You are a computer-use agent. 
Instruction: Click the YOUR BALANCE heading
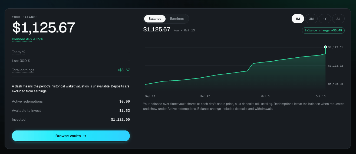click(x=25, y=17)
